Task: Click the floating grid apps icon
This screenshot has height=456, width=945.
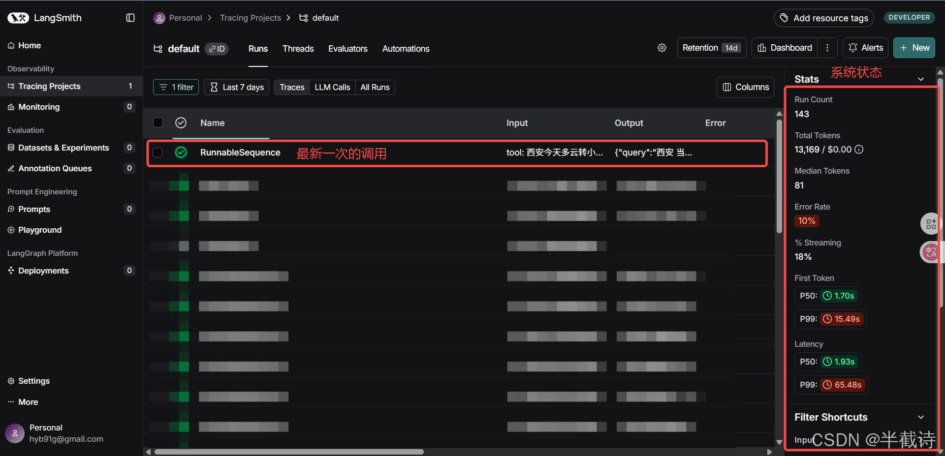Action: [x=930, y=224]
